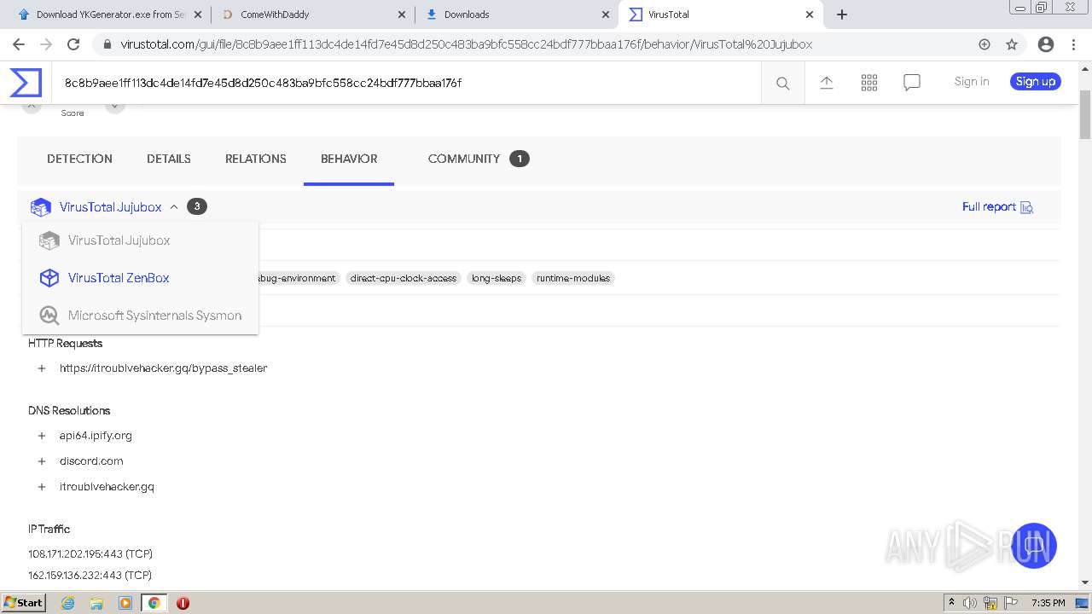Screen dimensions: 1092x614
Task: Switch to the ComeWithDaddy browser tab
Action: coord(312,14)
